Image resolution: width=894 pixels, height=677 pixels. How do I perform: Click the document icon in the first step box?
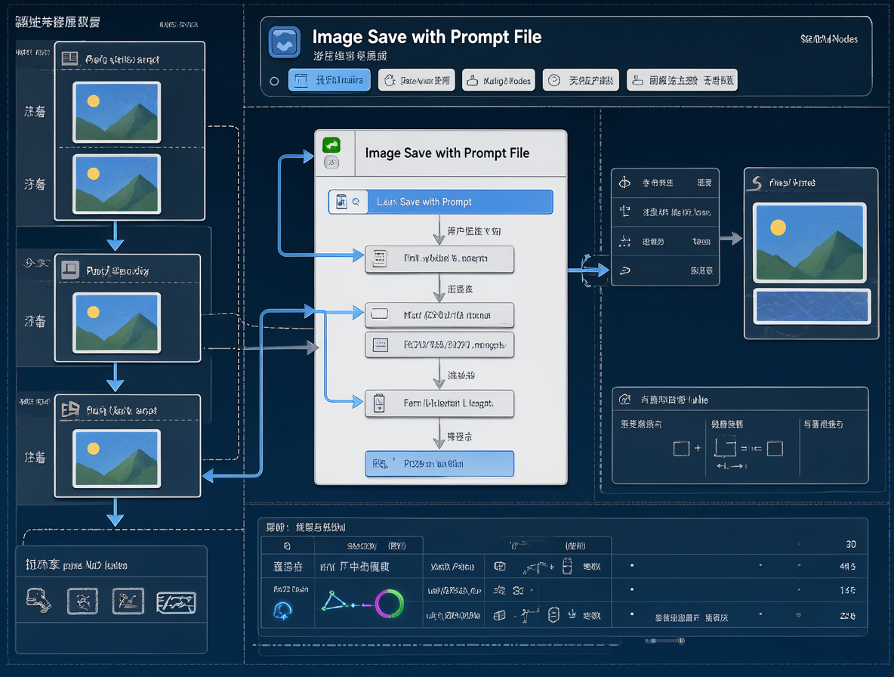[380, 259]
